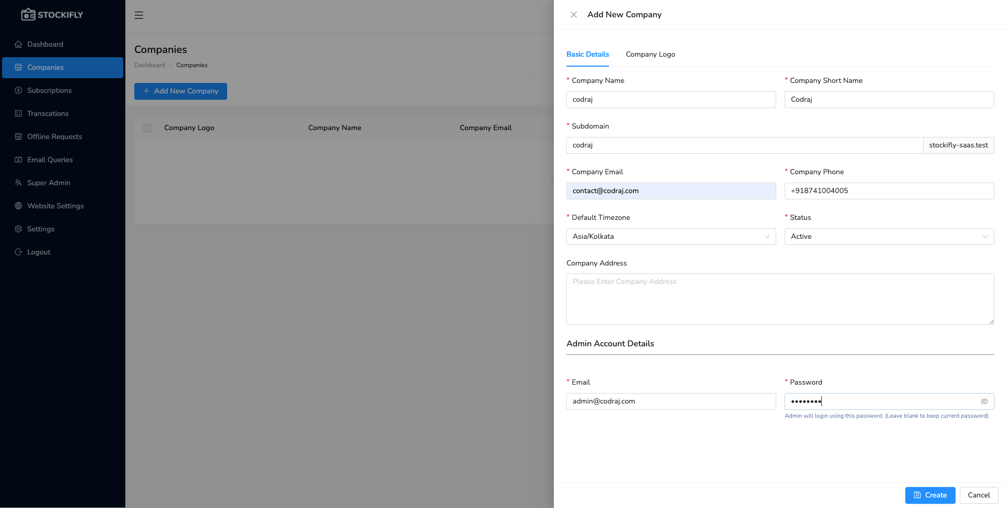1007x508 pixels.
Task: Click the Company Address text area
Action: click(x=780, y=299)
